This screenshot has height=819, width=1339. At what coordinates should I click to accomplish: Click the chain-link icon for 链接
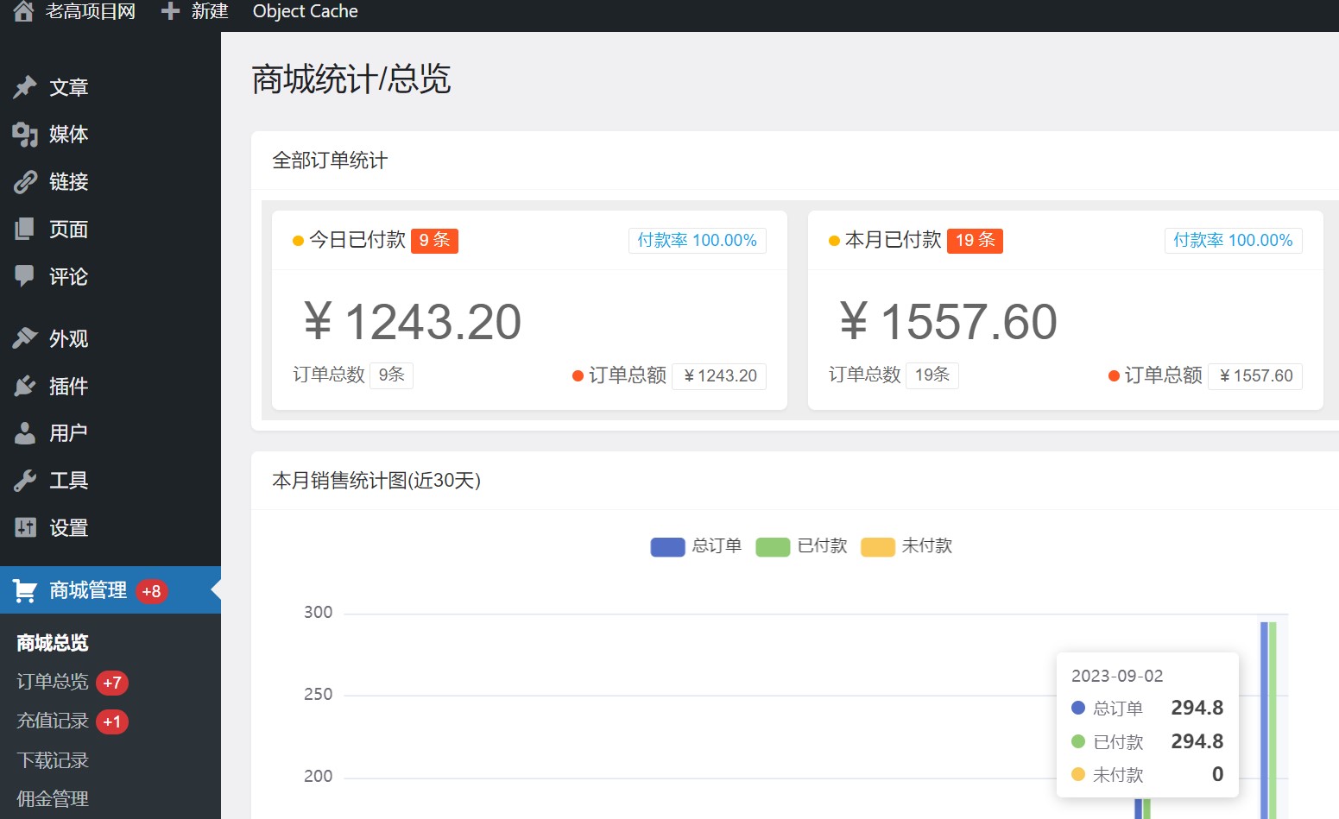(25, 182)
